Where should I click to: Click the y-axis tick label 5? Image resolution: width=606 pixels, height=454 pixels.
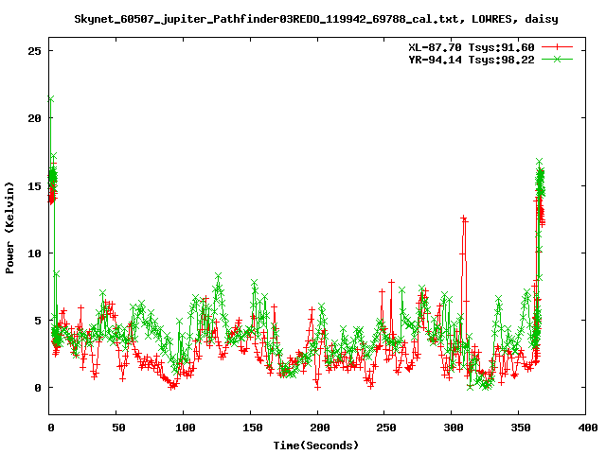pyautogui.click(x=38, y=321)
